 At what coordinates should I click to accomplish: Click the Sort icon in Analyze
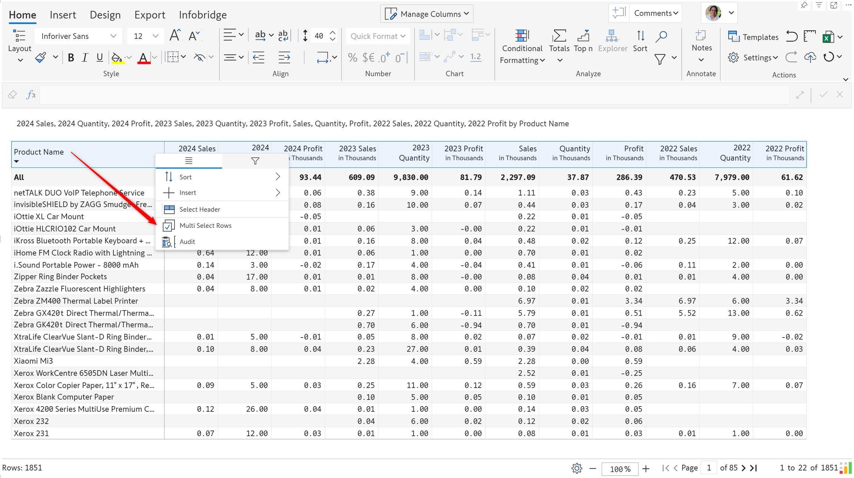640,36
